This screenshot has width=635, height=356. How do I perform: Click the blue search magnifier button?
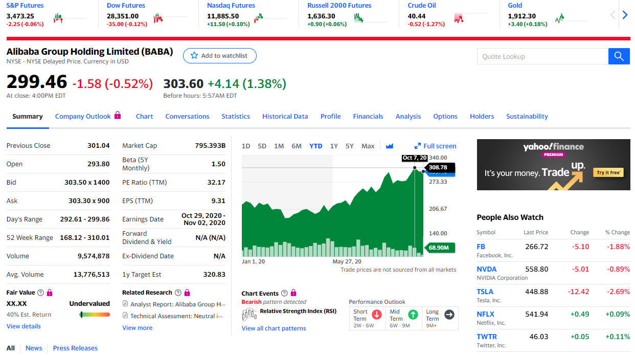pyautogui.click(x=619, y=56)
